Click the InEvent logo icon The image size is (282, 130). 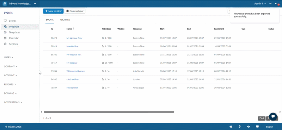point(5,4)
